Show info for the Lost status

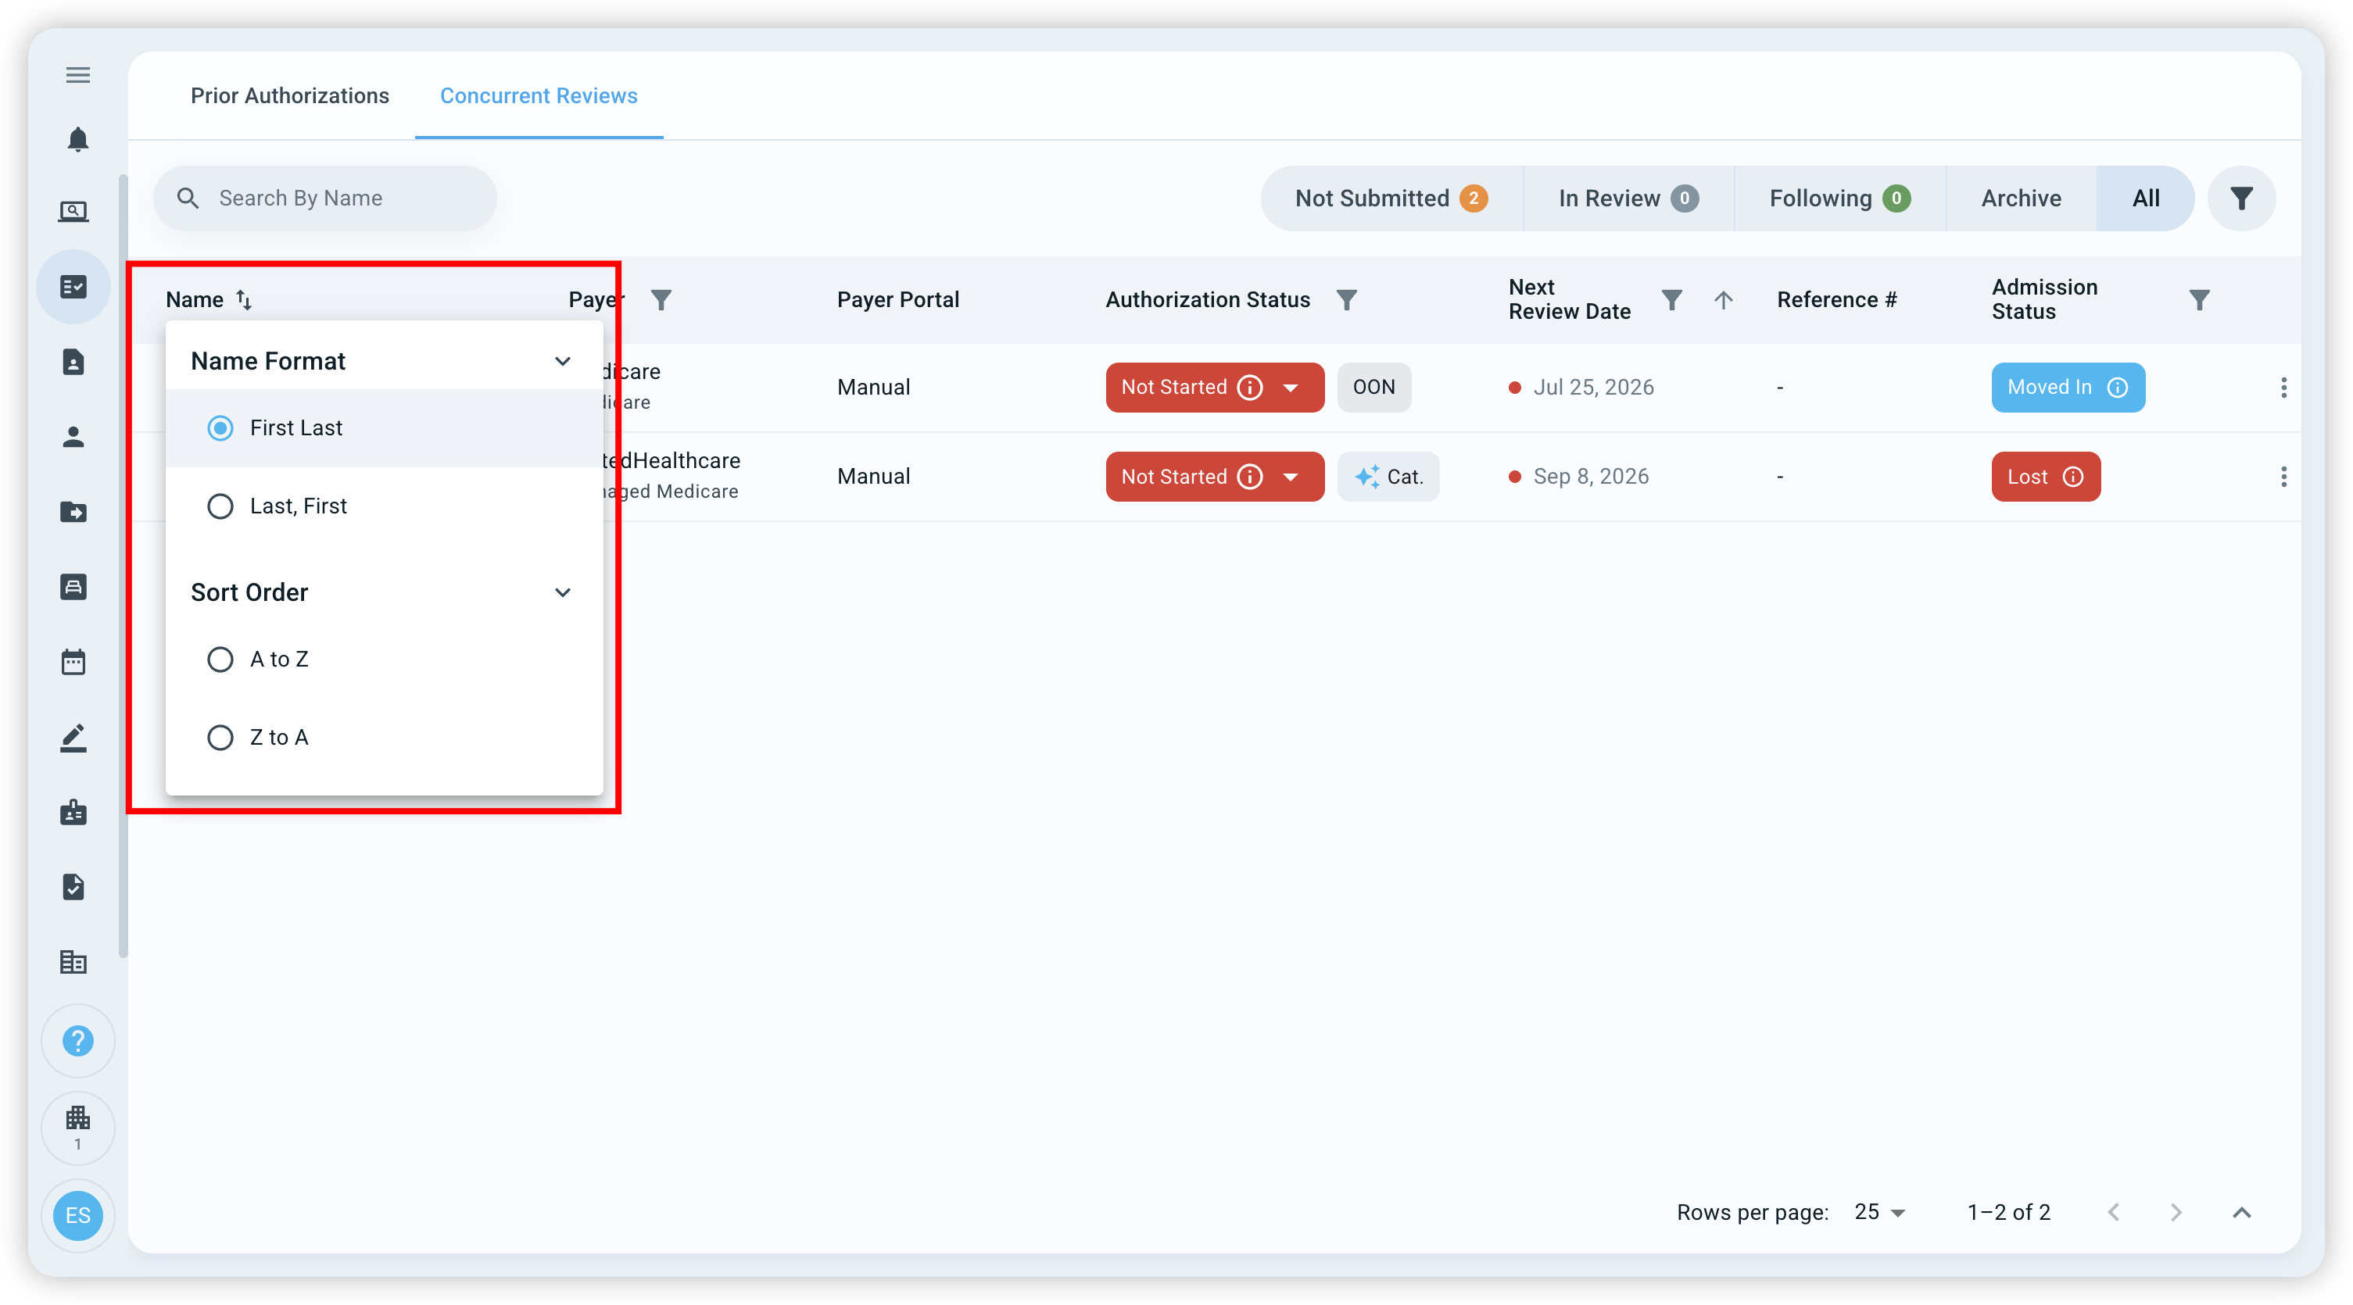point(2073,477)
